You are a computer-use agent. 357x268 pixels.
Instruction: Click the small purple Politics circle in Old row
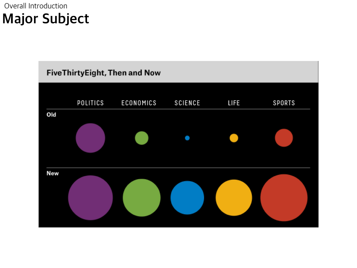90,138
